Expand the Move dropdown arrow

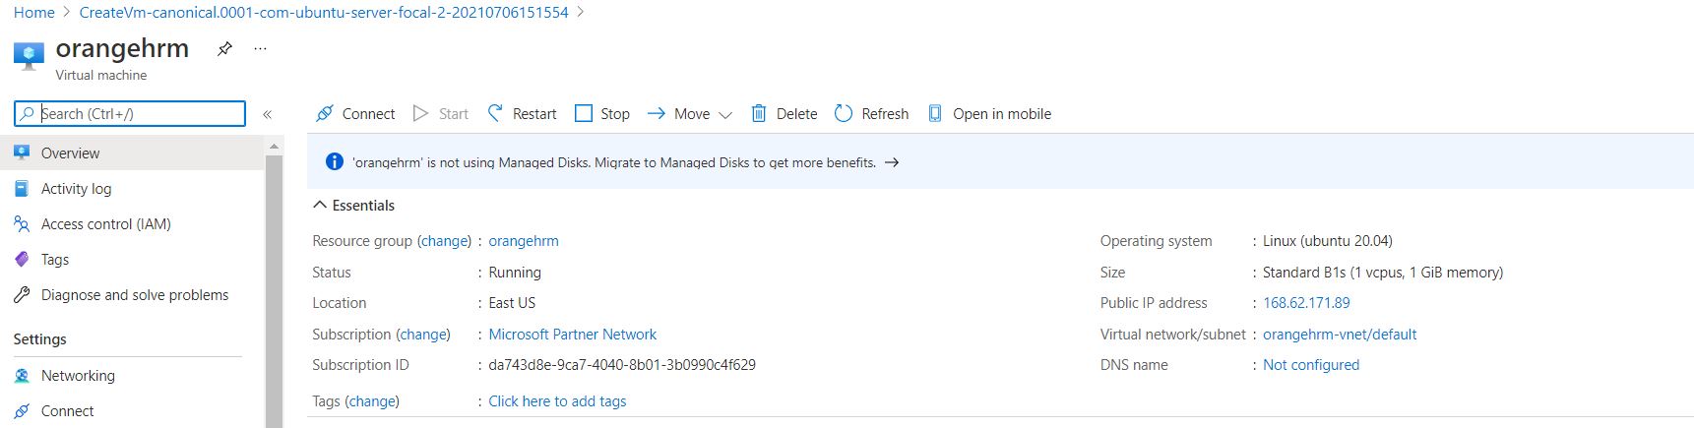725,114
